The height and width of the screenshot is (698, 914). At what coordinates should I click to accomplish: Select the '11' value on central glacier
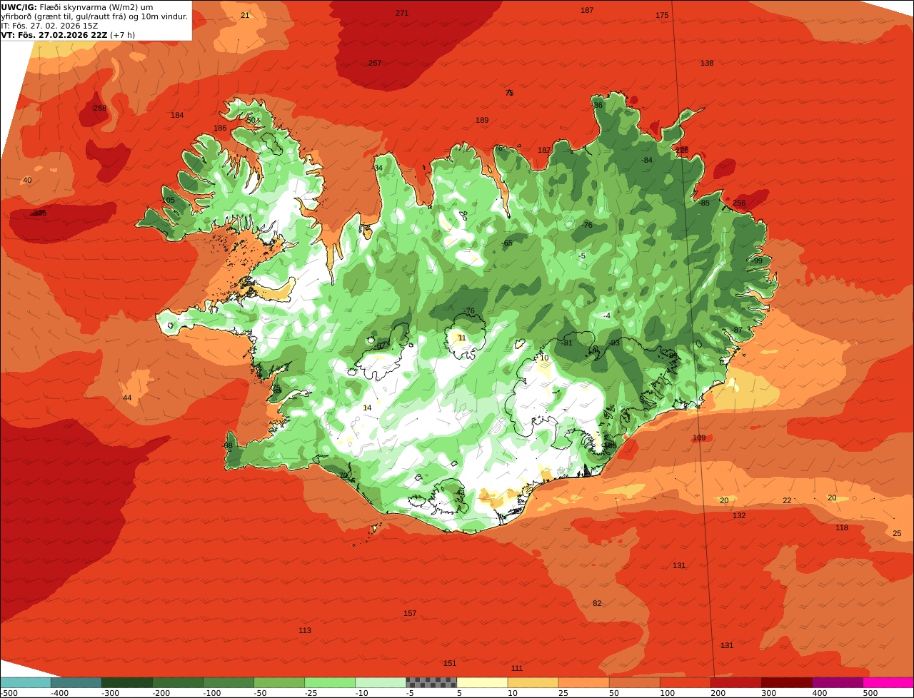462,338
